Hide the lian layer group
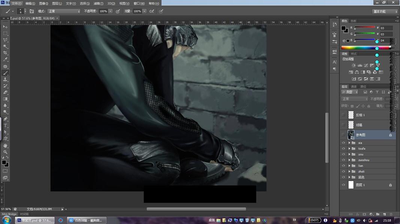The width and height of the screenshot is (400, 224). (x=343, y=166)
